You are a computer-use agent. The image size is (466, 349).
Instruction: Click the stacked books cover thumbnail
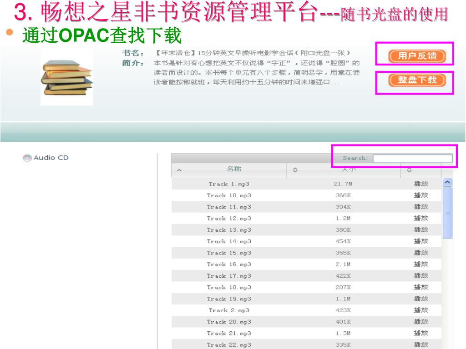(67, 78)
